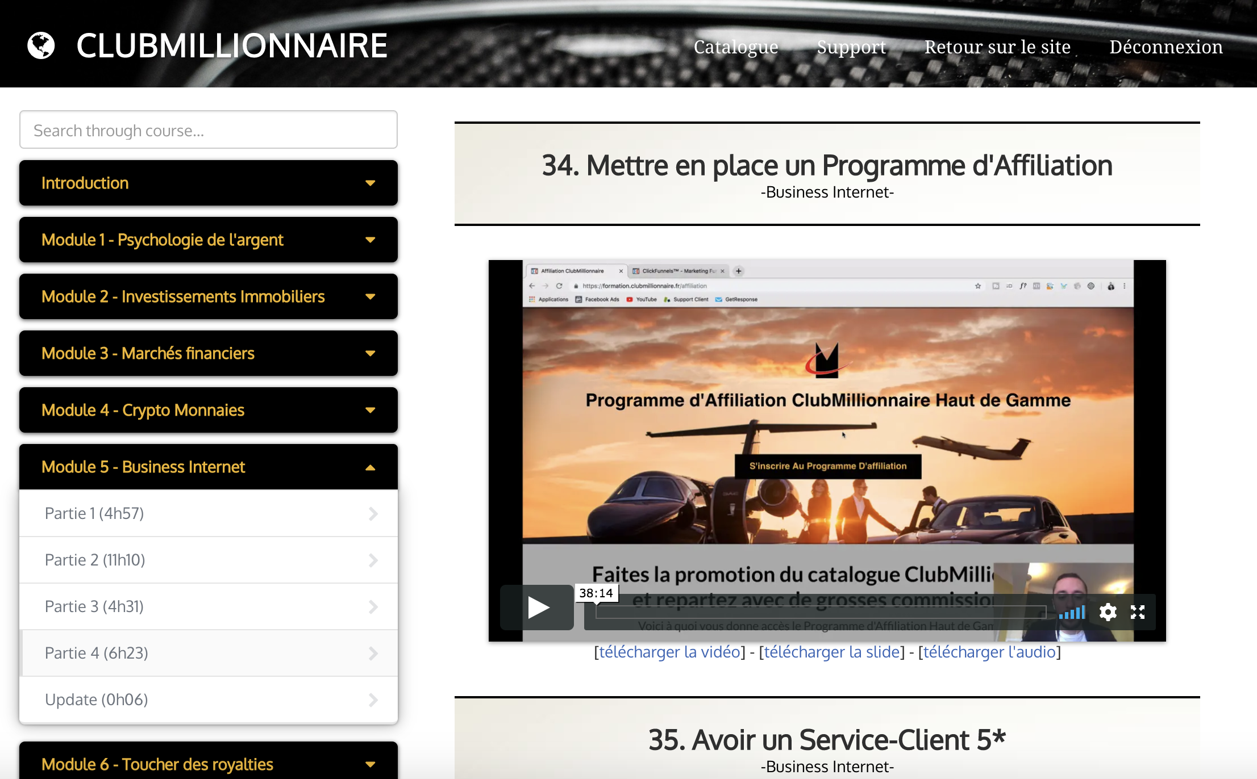This screenshot has width=1257, height=779.
Task: Click Déconnexion to log out
Action: 1166,47
